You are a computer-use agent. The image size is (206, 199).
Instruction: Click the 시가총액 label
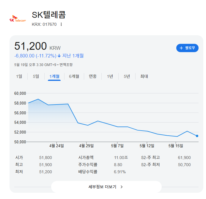[x=86, y=157]
